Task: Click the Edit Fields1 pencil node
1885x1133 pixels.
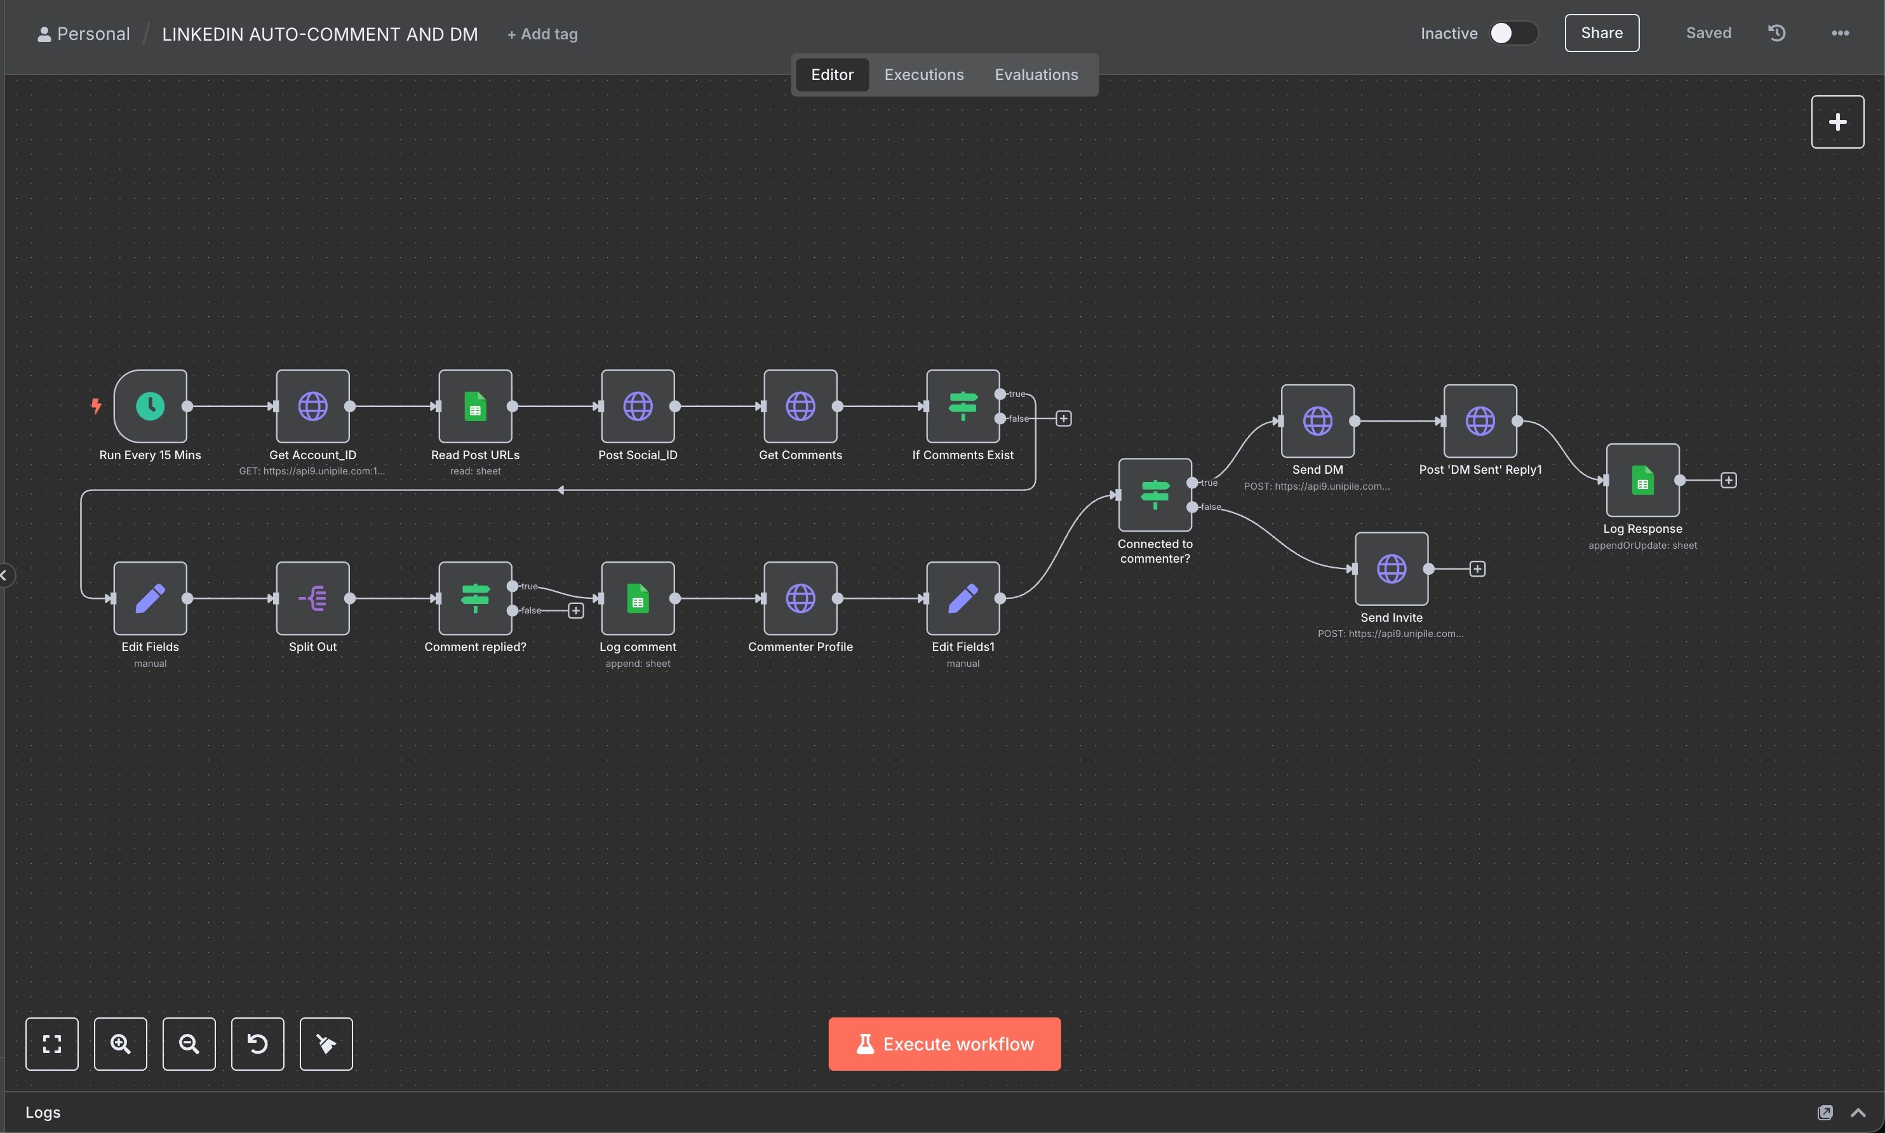Action: click(963, 598)
